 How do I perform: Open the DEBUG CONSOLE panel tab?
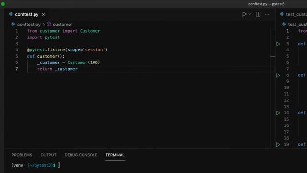coord(81,155)
